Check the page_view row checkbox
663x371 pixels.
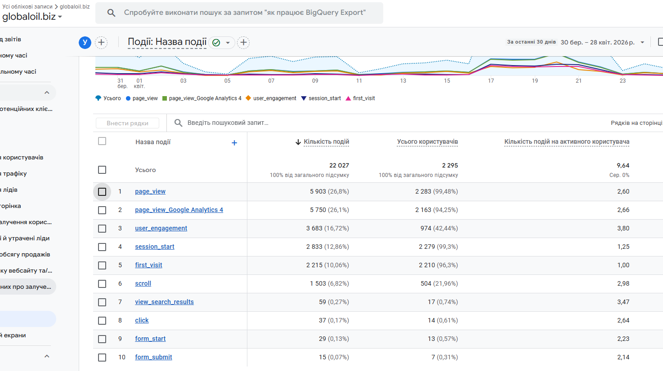[x=102, y=192]
